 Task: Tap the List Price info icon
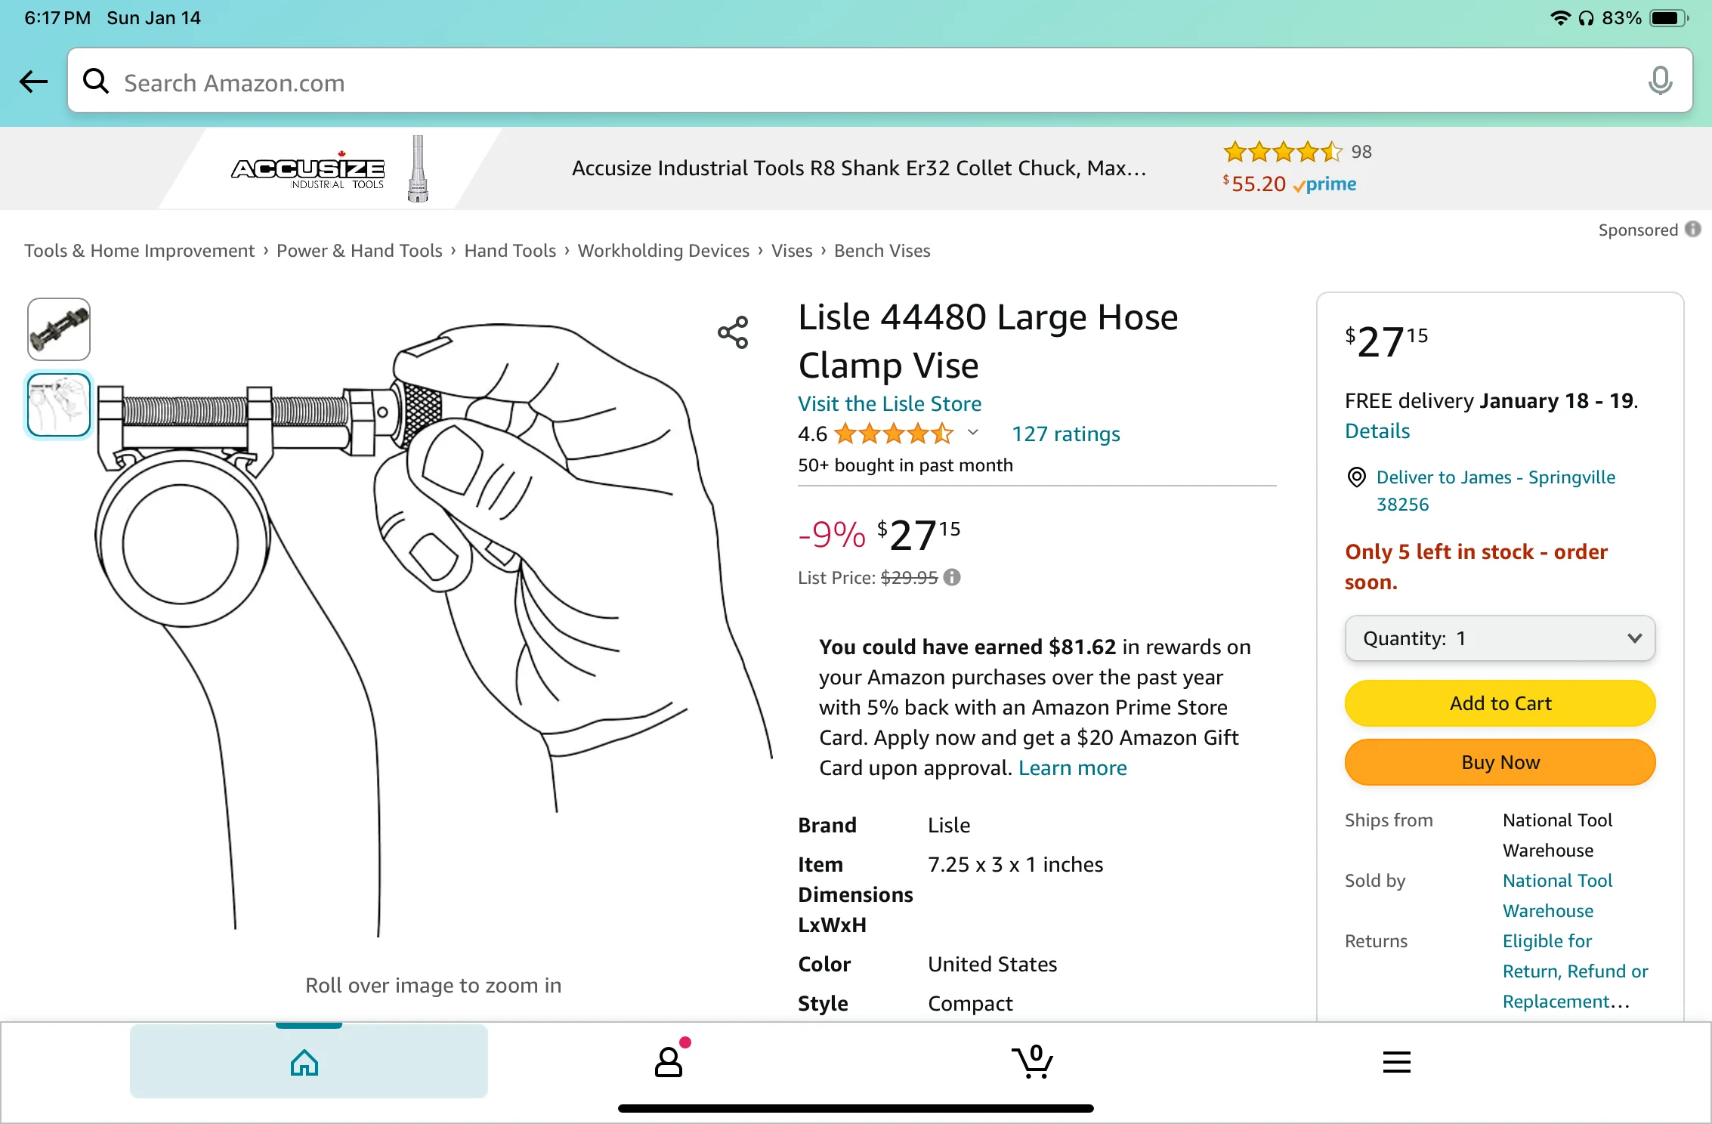[x=952, y=577]
